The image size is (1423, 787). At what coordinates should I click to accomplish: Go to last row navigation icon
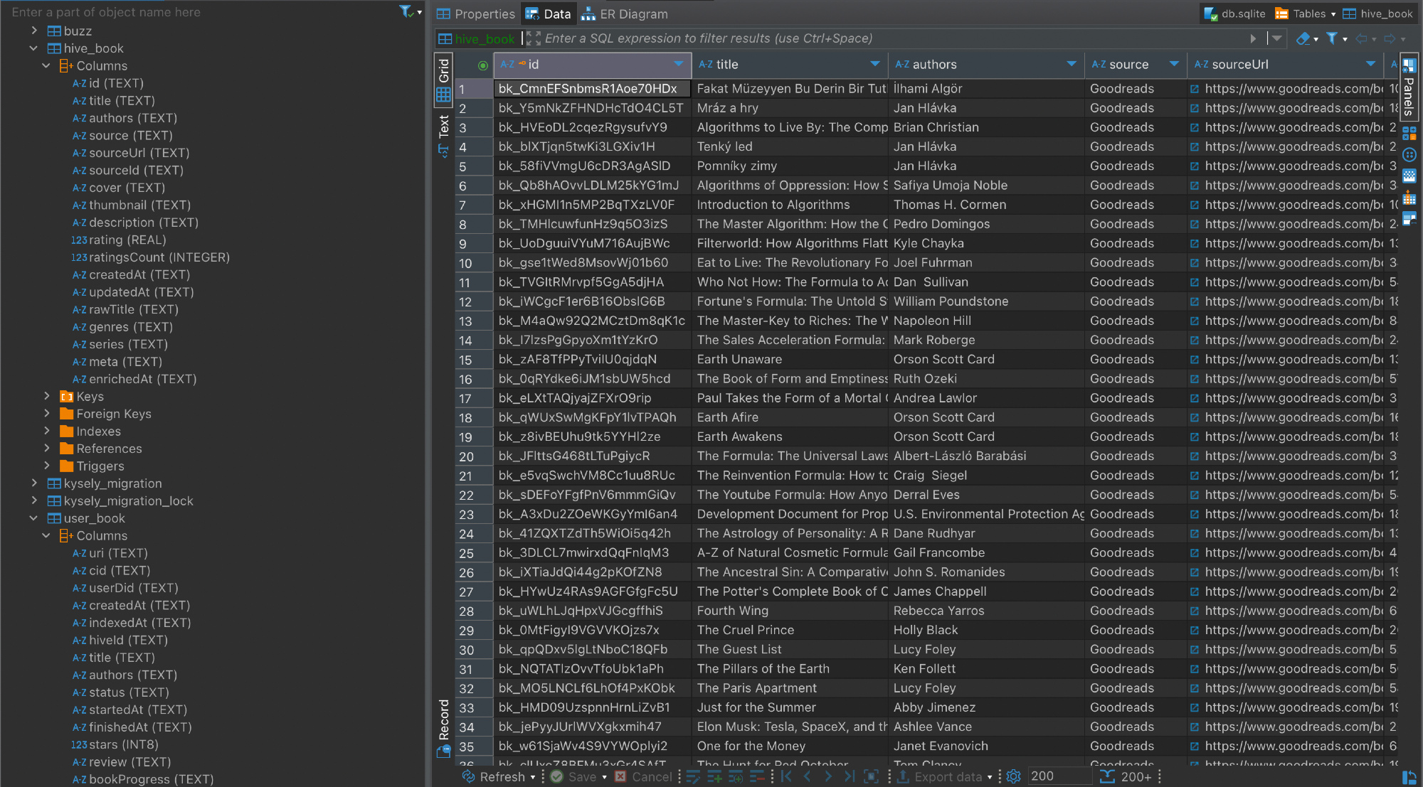click(849, 776)
